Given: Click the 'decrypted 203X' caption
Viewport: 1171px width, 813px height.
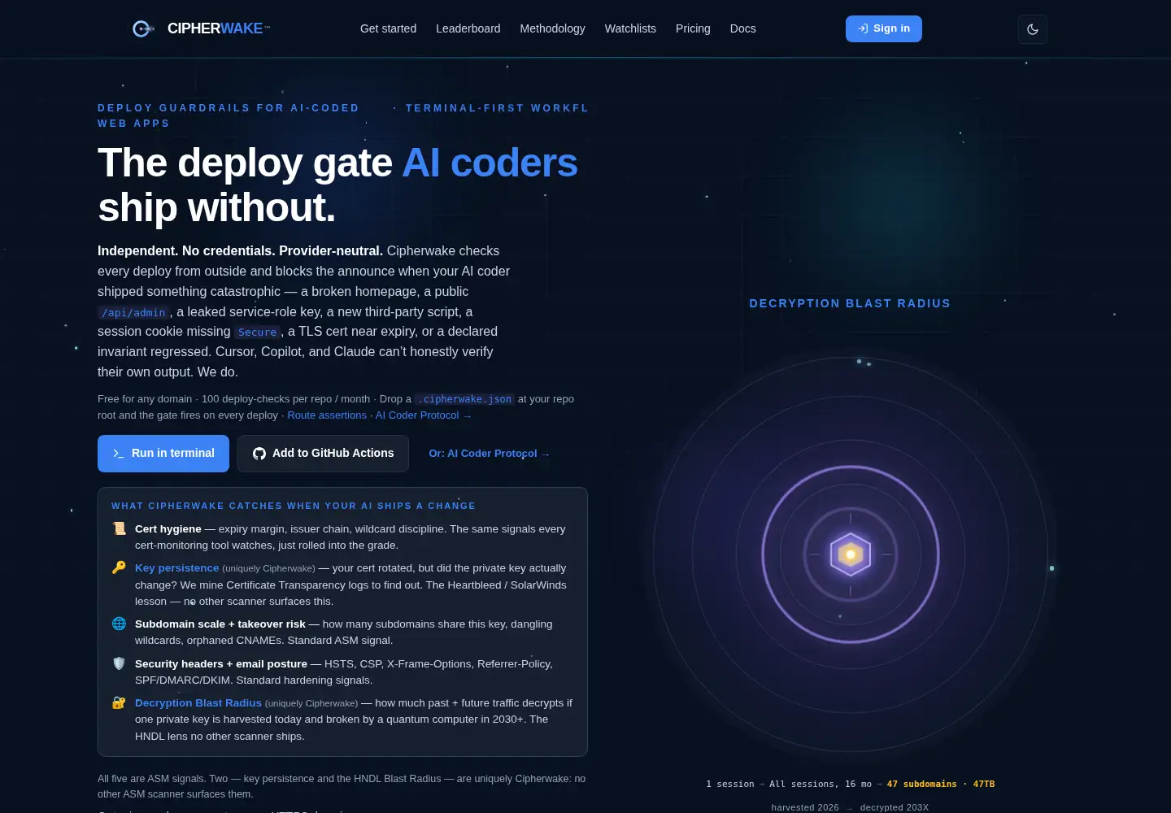Looking at the screenshot, I should coord(895,807).
